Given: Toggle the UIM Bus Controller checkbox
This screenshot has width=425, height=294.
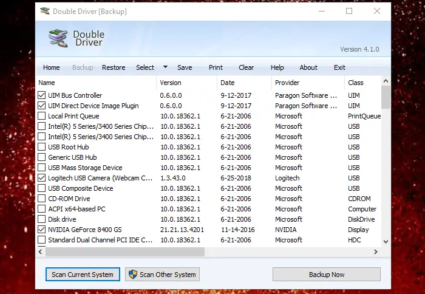Looking at the screenshot, I should coord(41,95).
